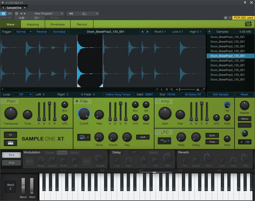
Task: Switch to the Wave tab
Action: (x=10, y=24)
